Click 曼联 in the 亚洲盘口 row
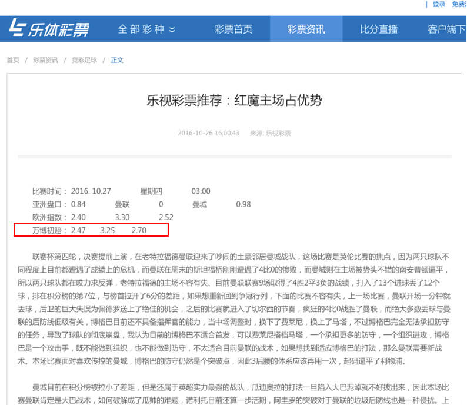 click(x=122, y=204)
